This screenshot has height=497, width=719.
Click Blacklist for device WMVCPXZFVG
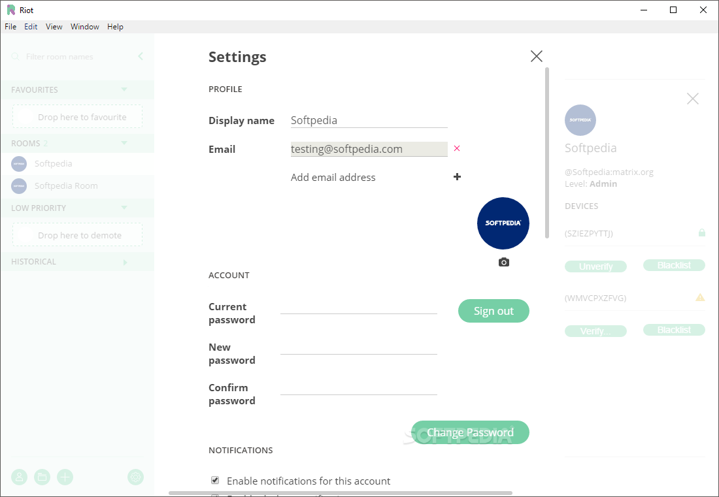tap(674, 330)
